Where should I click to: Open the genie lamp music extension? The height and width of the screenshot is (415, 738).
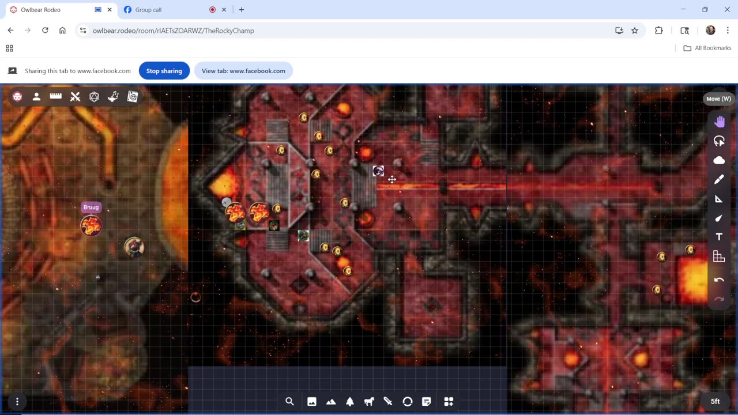(114, 97)
